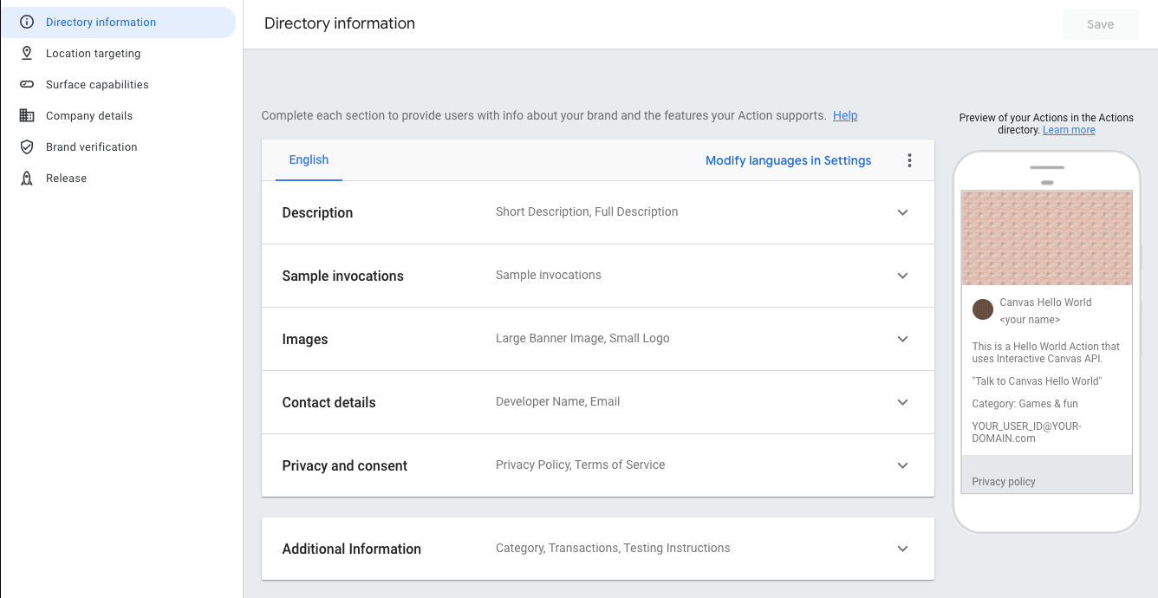Expand the Additional Information section
1158x598 pixels.
[902, 549]
